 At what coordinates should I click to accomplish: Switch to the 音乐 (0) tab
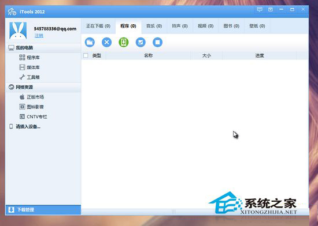pos(154,26)
